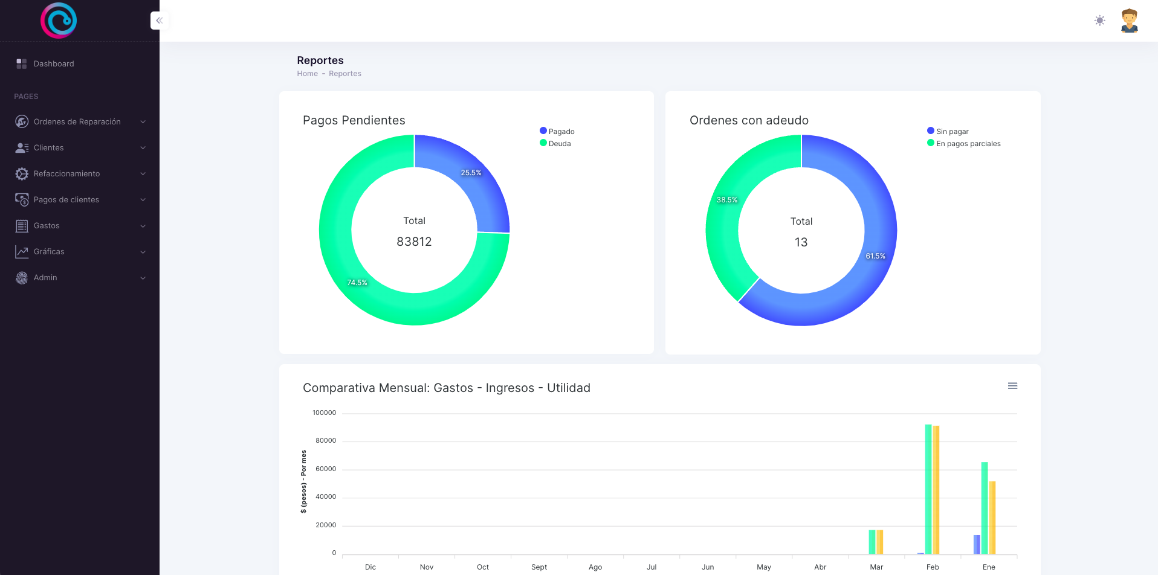Image resolution: width=1158 pixels, height=575 pixels.
Task: Expand the Ordenes de Reparación chevron
Action: 143,122
